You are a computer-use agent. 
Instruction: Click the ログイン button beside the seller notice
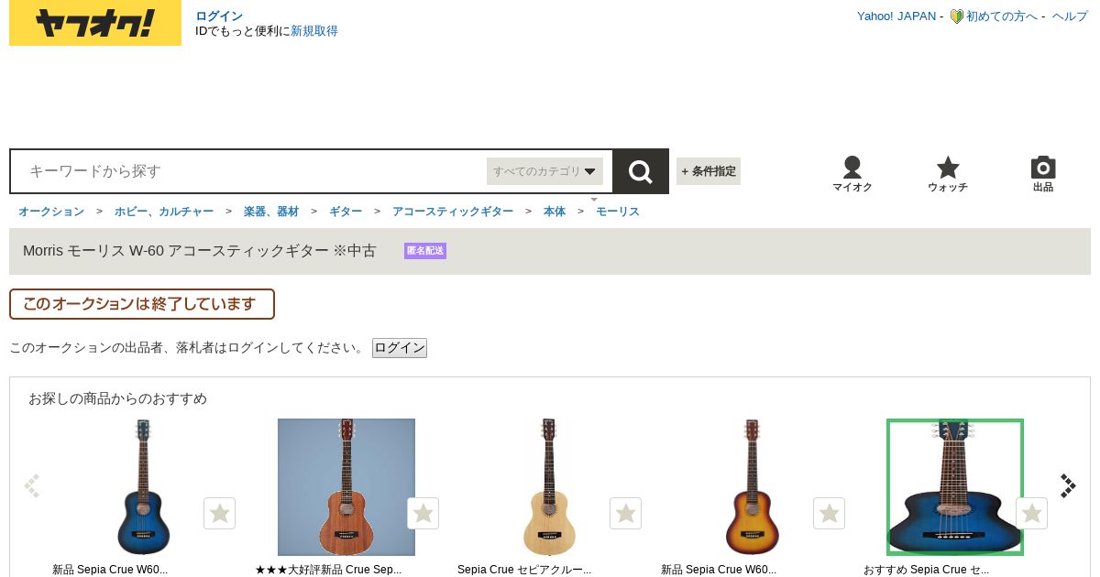[400, 348]
